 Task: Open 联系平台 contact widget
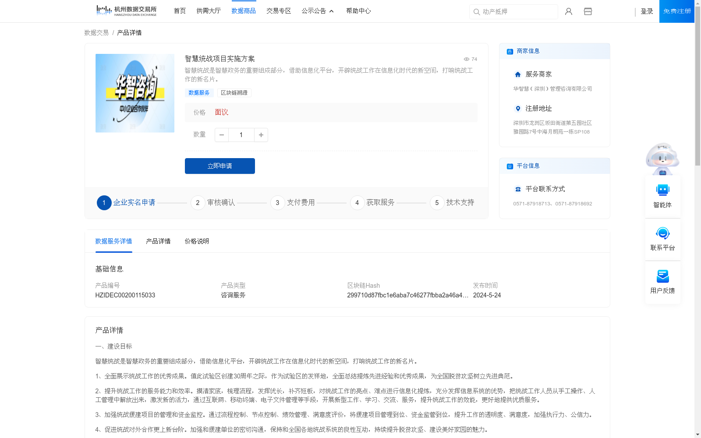[662, 239]
